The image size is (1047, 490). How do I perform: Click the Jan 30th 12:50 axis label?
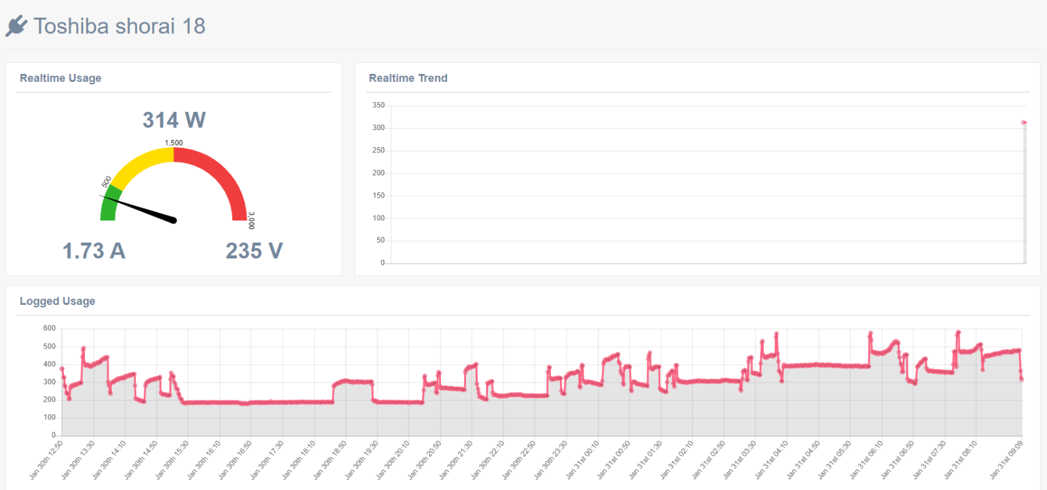[46, 460]
